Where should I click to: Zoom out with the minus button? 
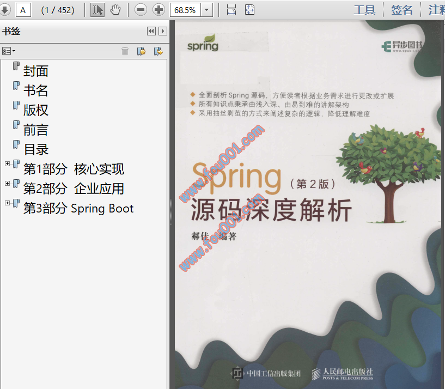[141, 10]
